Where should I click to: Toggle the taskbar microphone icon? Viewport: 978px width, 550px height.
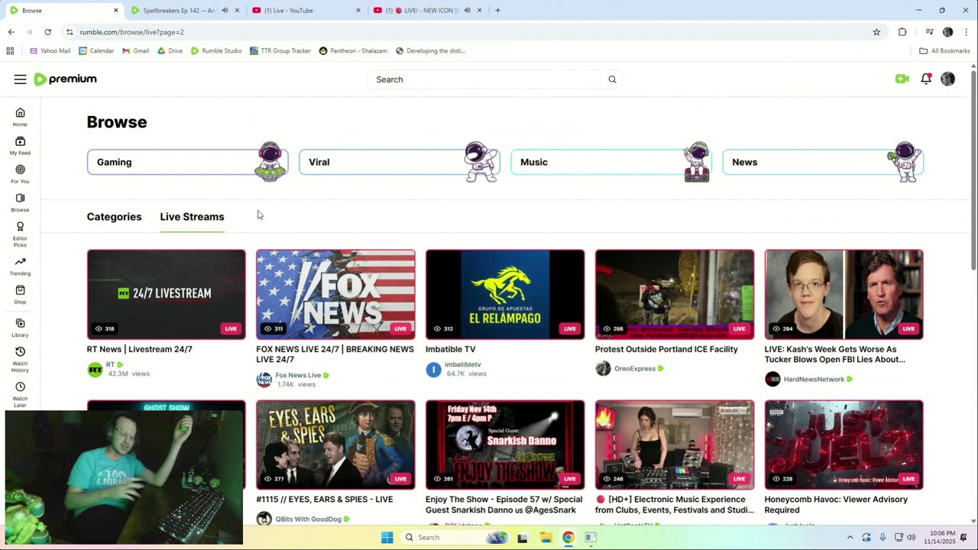coord(882,538)
